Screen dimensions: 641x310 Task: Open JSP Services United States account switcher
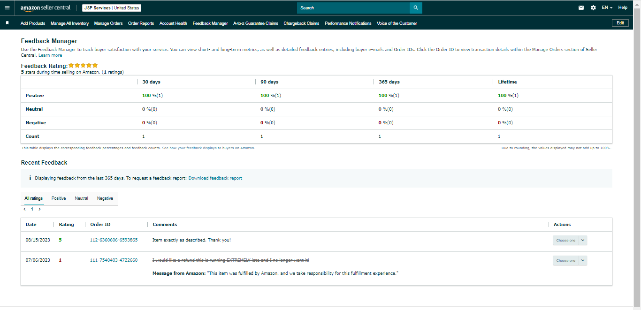click(x=112, y=8)
